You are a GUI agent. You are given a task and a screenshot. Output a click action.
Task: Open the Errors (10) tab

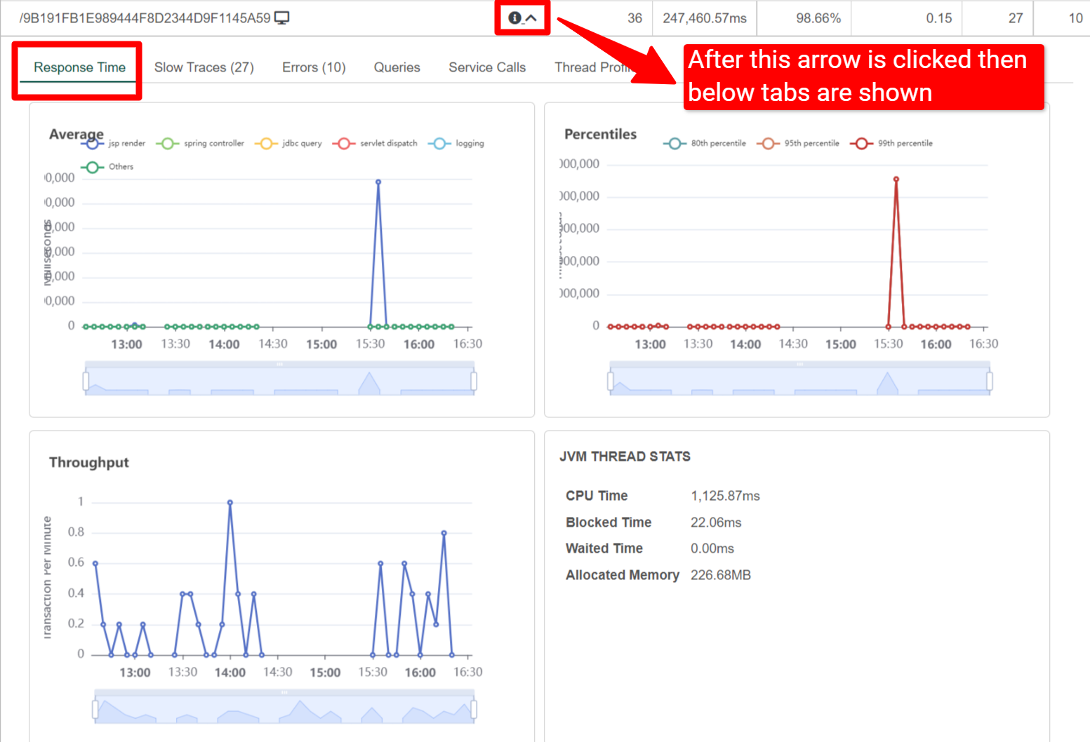[314, 67]
